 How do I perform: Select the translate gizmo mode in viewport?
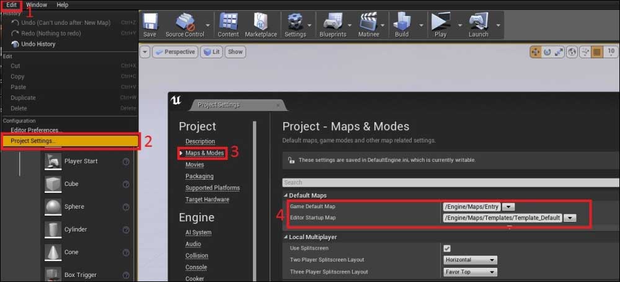[536, 52]
